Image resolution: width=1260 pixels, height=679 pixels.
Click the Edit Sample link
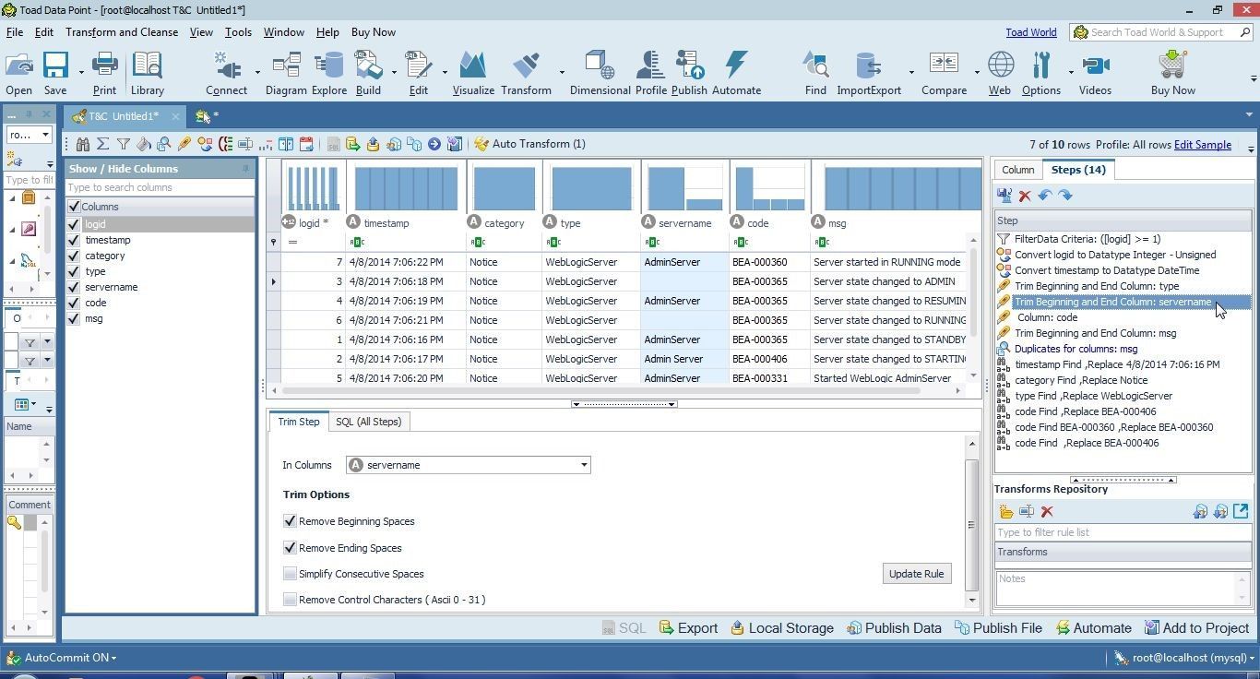click(1202, 145)
